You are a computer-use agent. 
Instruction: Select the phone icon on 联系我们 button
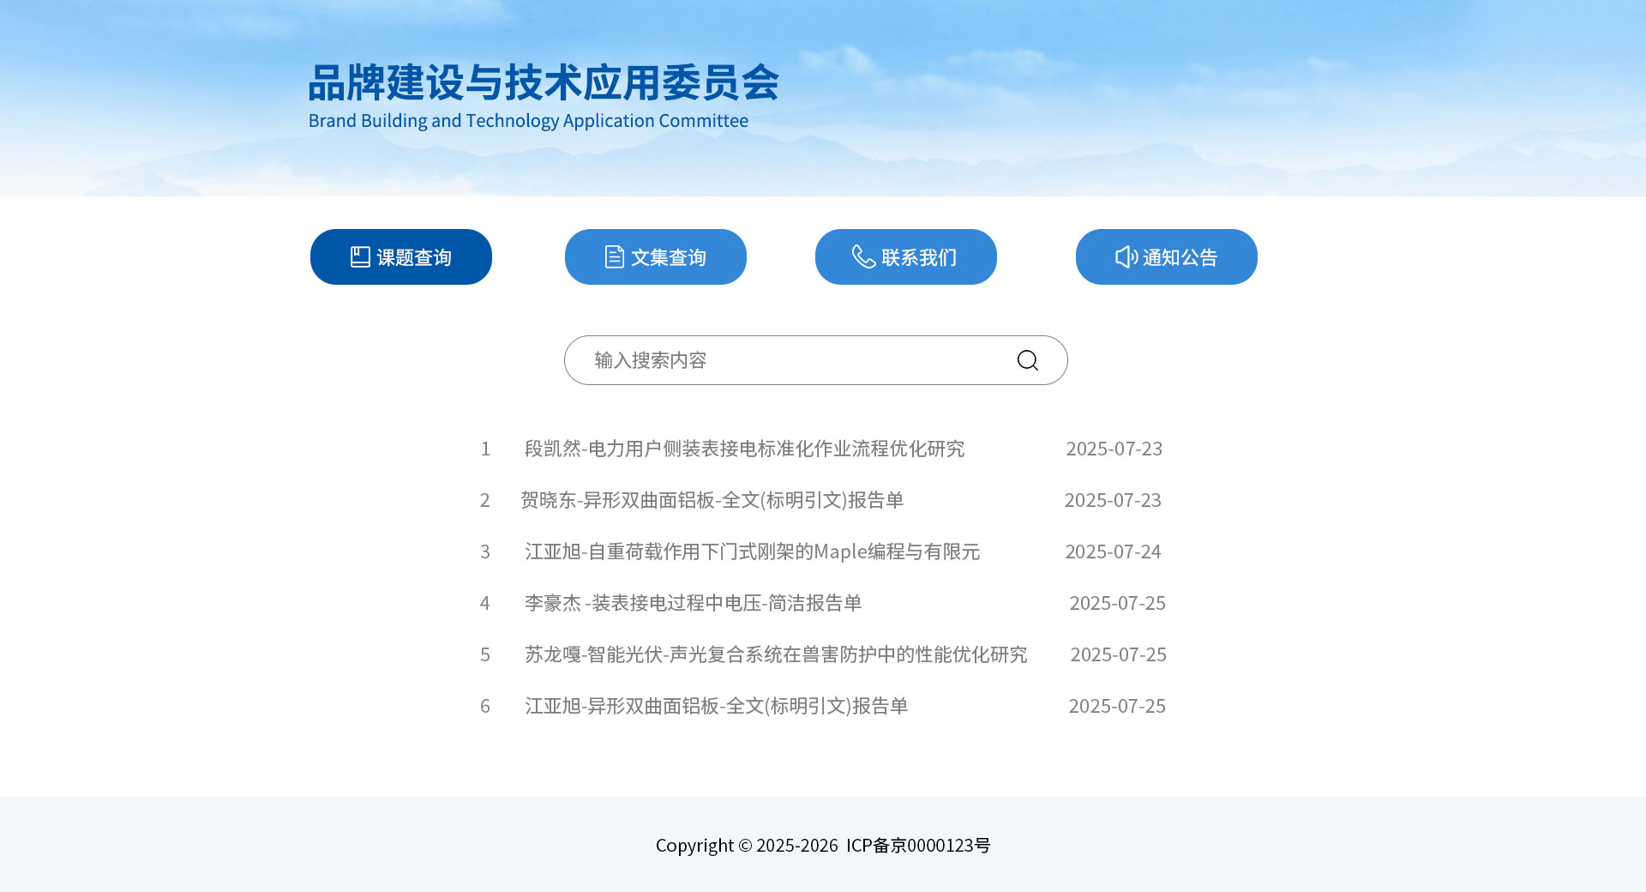point(862,256)
